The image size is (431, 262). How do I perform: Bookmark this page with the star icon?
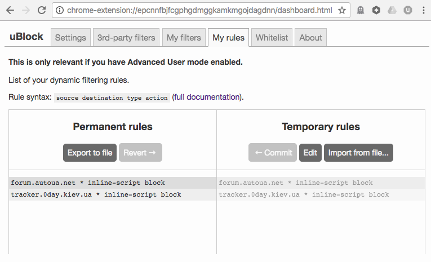[342, 10]
